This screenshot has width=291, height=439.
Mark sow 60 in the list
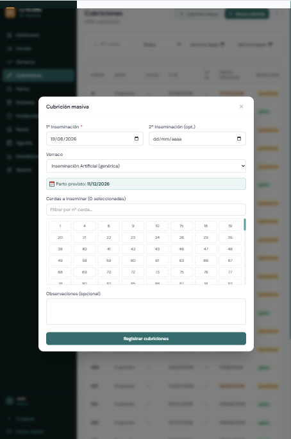133,261
